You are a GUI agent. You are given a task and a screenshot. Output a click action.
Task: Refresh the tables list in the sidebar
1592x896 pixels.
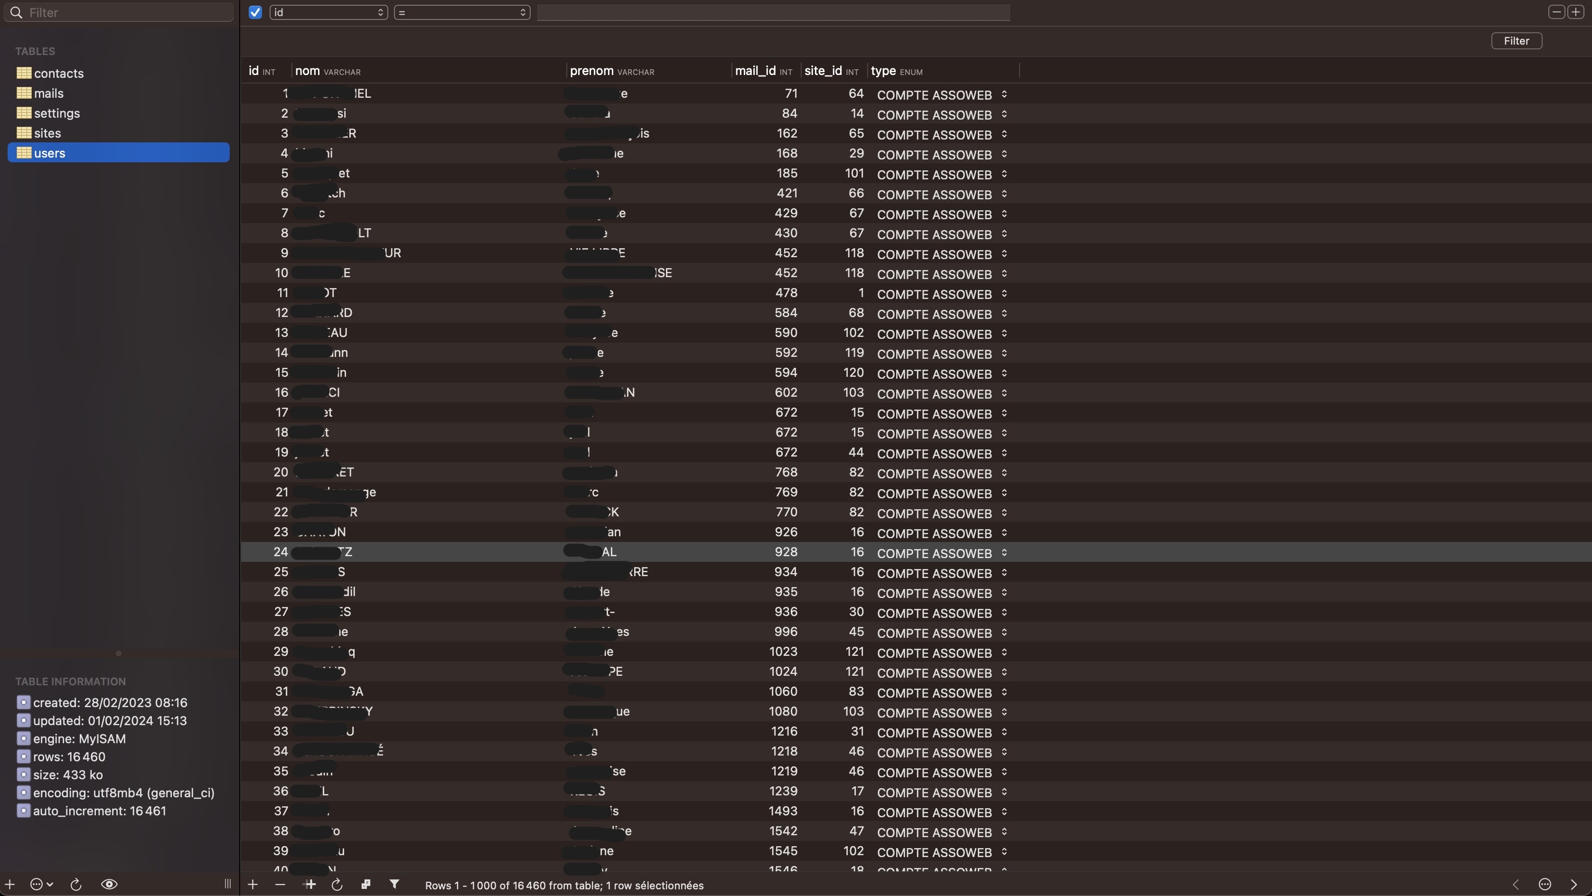(x=76, y=884)
